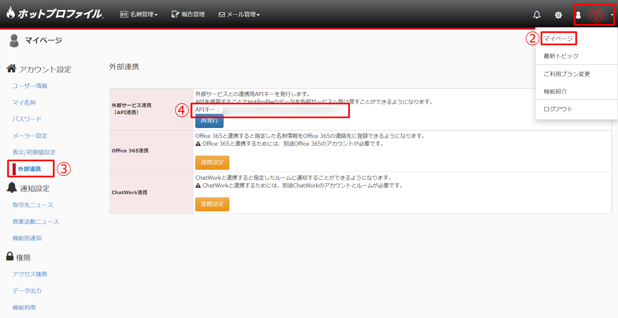The height and width of the screenshot is (318, 618).
Task: Click the notification bell icon
Action: 537,15
